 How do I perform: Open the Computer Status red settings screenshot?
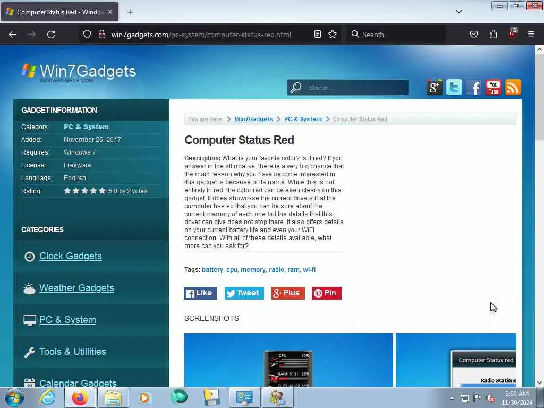click(456, 360)
